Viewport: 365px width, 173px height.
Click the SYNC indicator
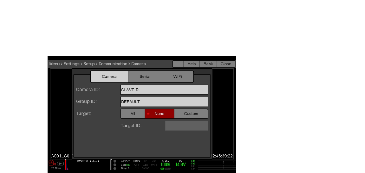[146, 168]
